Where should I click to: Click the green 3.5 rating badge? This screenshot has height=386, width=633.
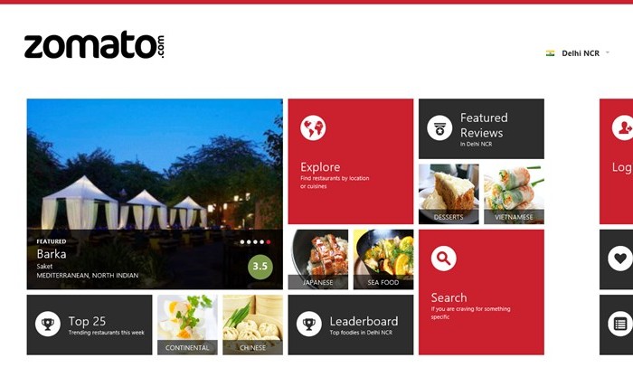click(x=260, y=267)
